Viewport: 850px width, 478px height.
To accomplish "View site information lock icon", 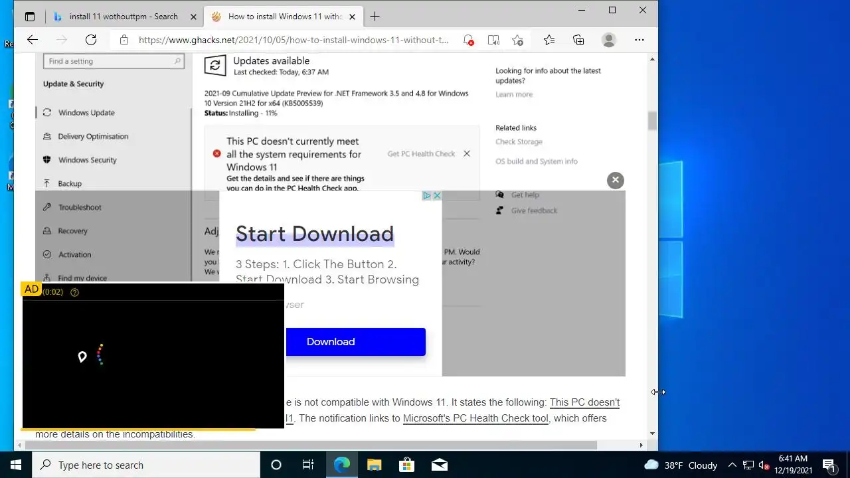I will 124,40.
